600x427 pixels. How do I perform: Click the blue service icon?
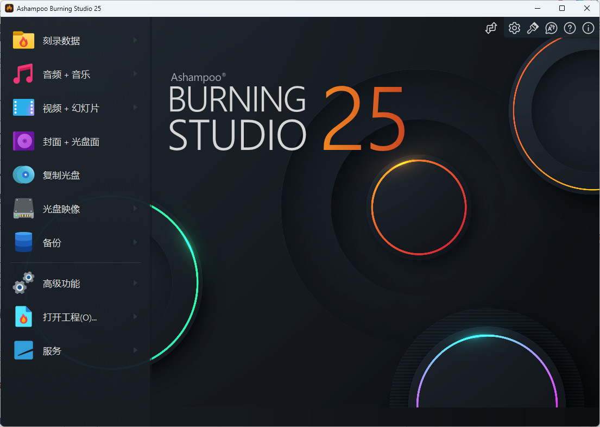point(23,351)
